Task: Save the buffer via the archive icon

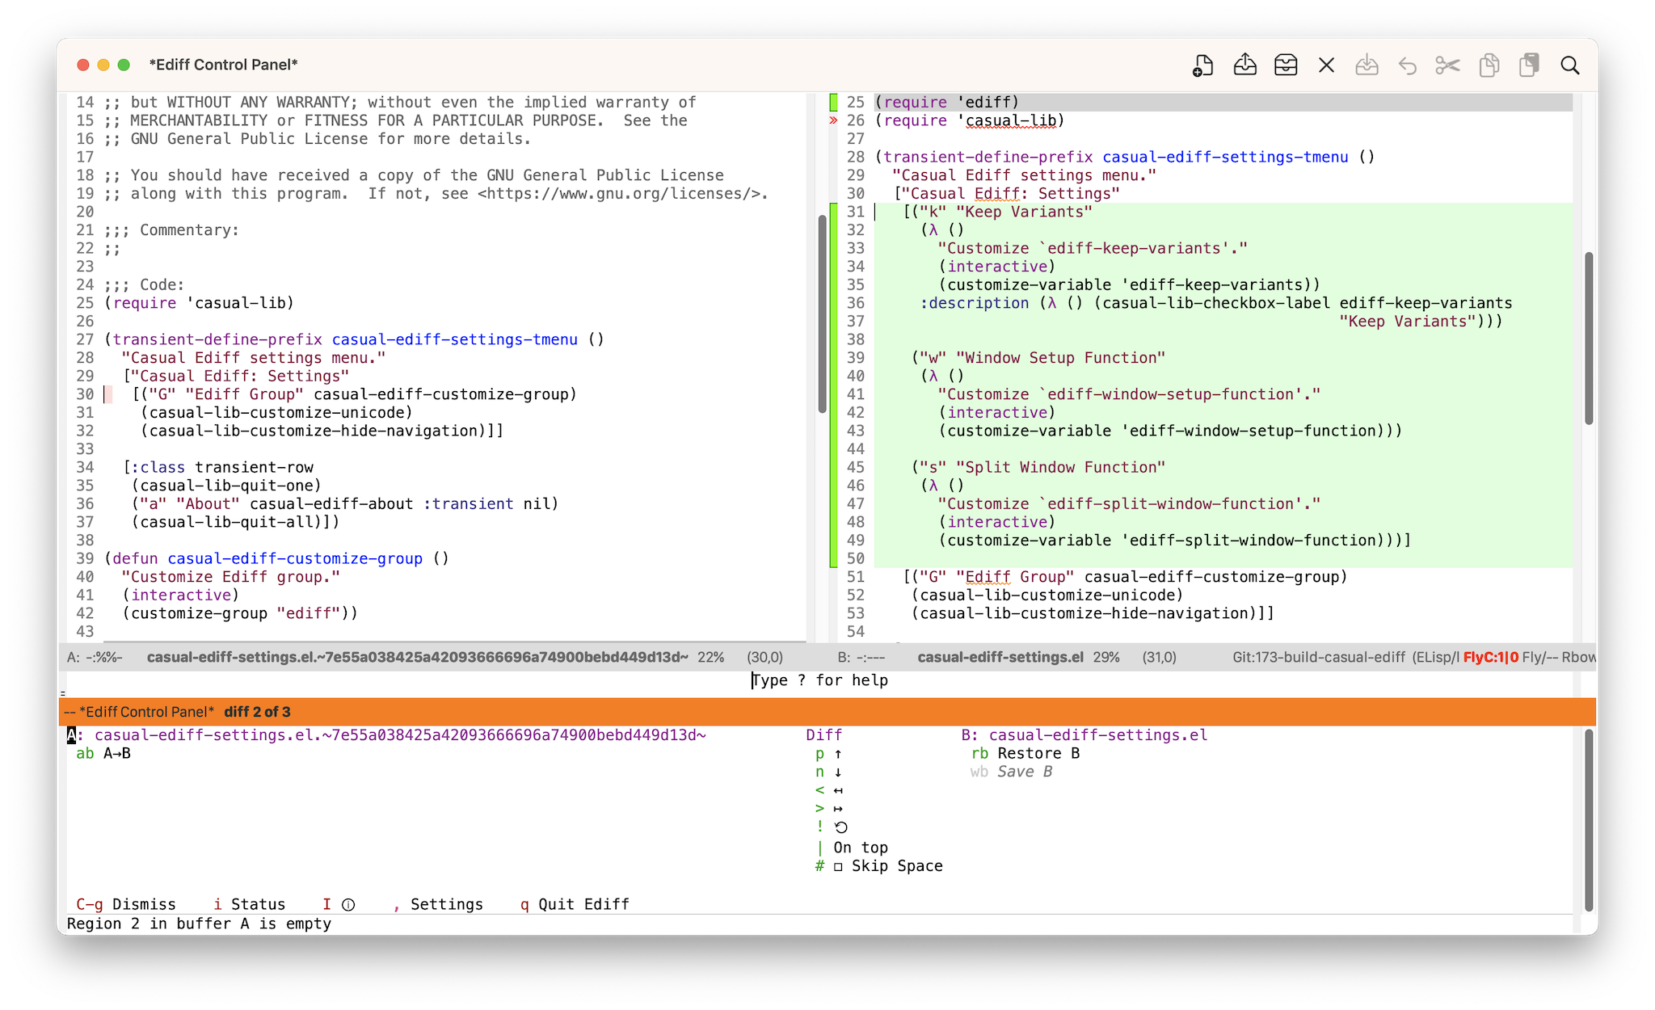Action: pos(1285,65)
